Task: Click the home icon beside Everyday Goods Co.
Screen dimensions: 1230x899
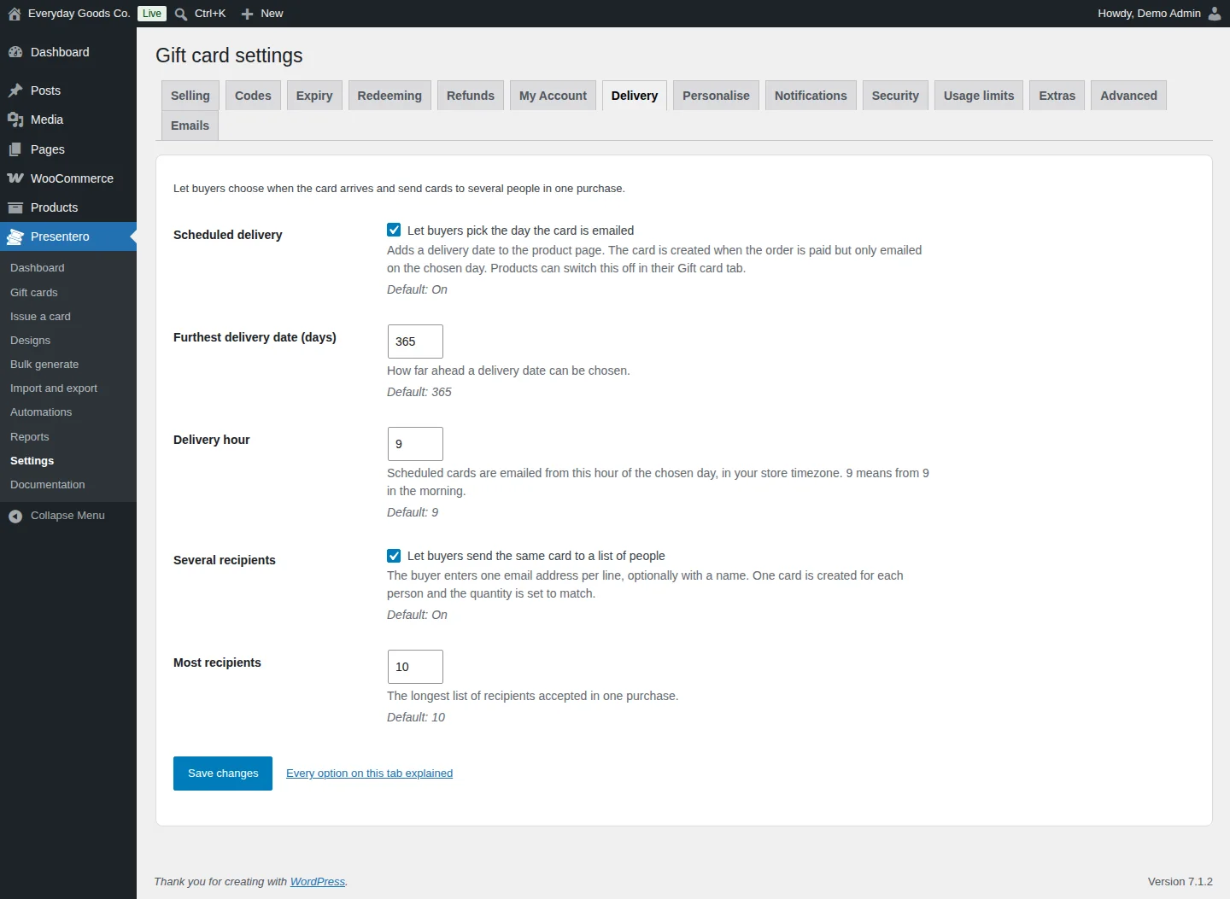Action: click(15, 14)
